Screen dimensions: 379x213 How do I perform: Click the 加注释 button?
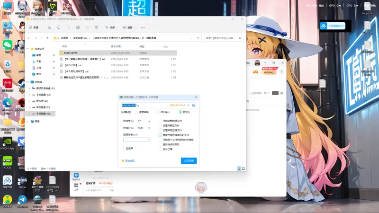129,148
